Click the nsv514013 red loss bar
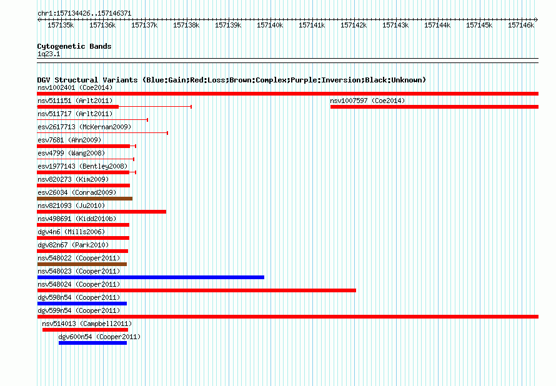 point(85,330)
